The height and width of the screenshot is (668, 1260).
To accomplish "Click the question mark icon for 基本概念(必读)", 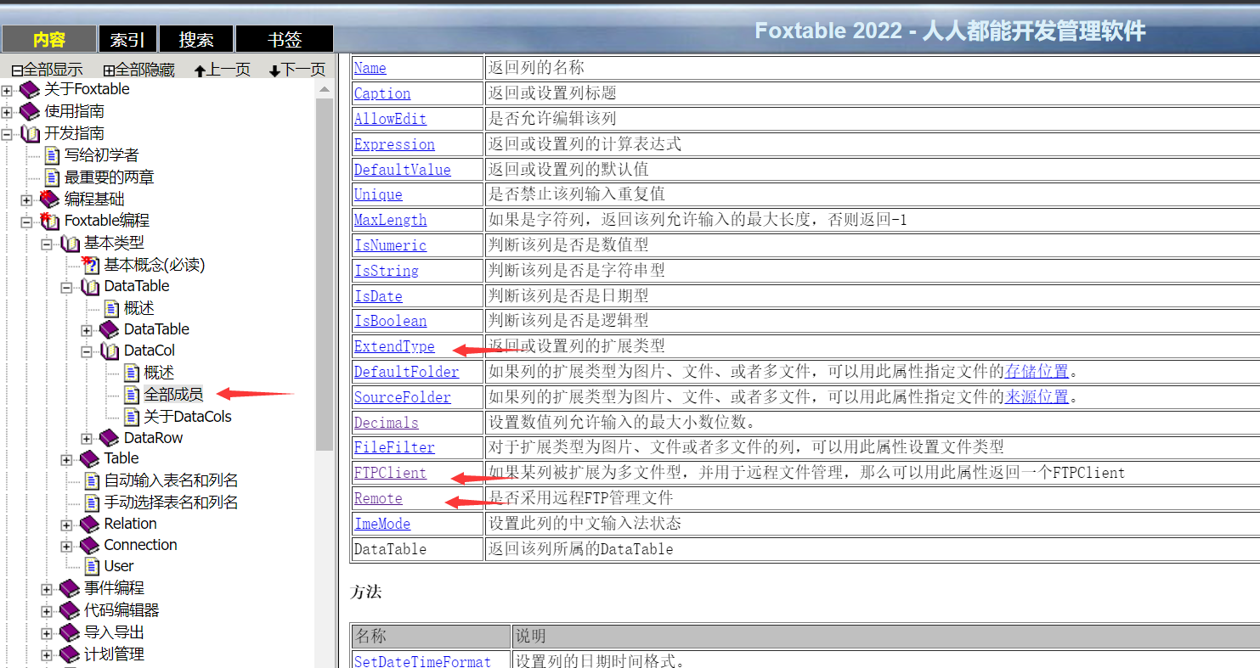I will tap(91, 265).
